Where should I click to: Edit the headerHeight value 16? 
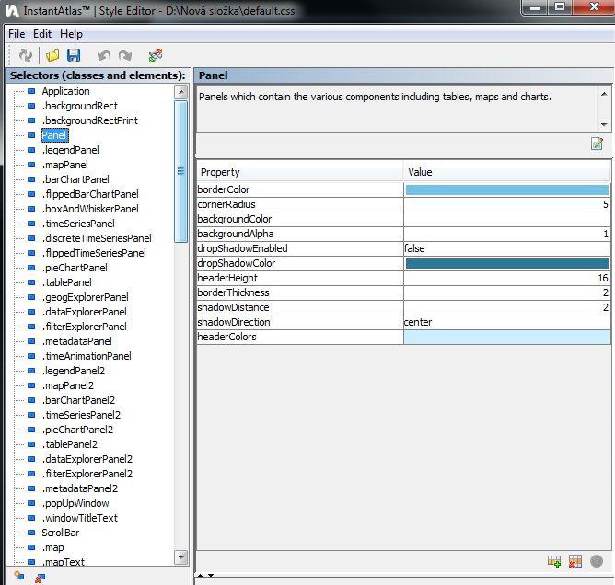tap(506, 278)
